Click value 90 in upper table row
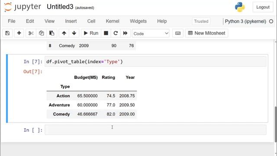Image resolution: width=277 pixels, height=156 pixels. (114, 45)
